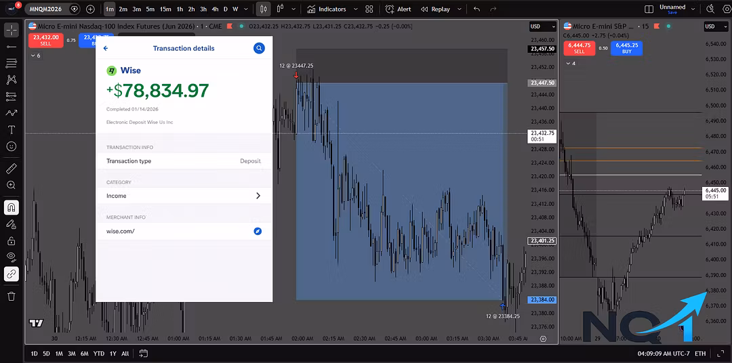Open chart settings hexagon icon

point(726,9)
